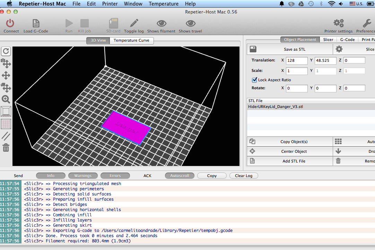Click the auto-position grid icon
Image resolution: width=375 pixels, height=250 pixels.
tap(338, 141)
